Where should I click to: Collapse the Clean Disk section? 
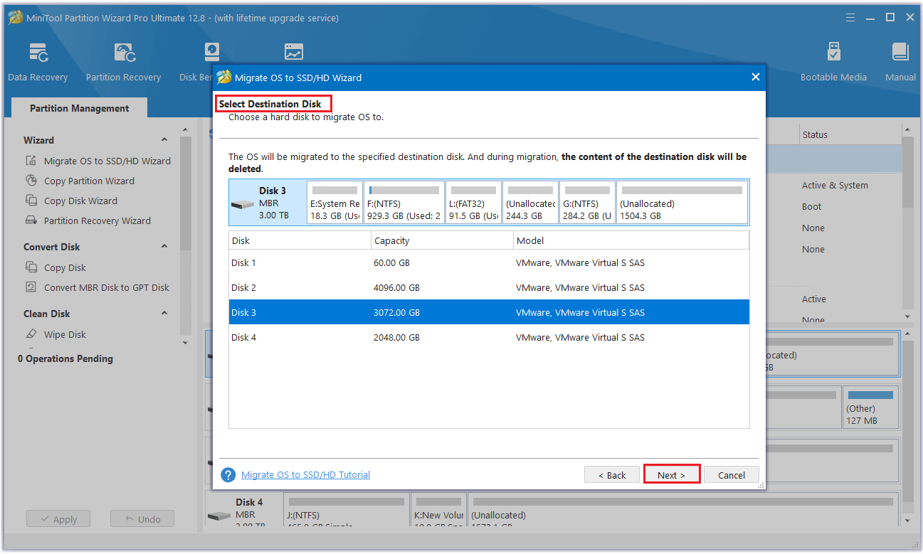[164, 314]
